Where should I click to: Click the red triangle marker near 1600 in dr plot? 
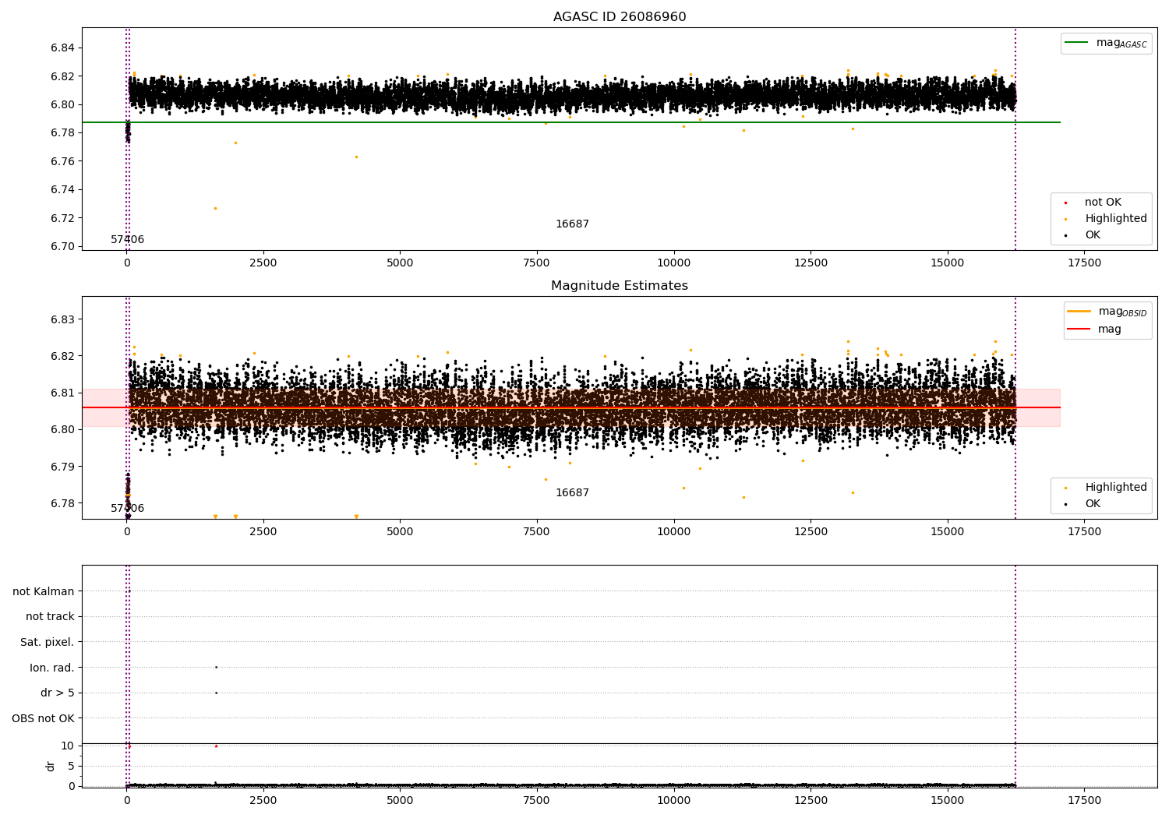[x=216, y=746]
